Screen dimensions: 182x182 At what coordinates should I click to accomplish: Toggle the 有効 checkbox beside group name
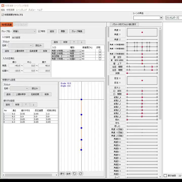(x=39, y=31)
